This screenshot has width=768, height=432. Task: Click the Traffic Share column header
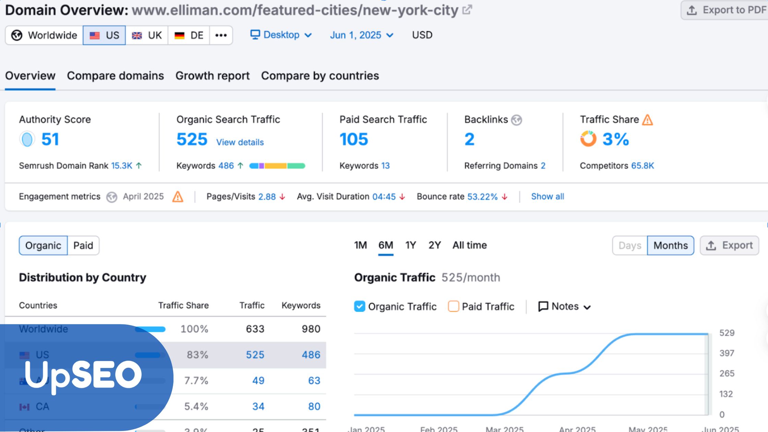(183, 305)
